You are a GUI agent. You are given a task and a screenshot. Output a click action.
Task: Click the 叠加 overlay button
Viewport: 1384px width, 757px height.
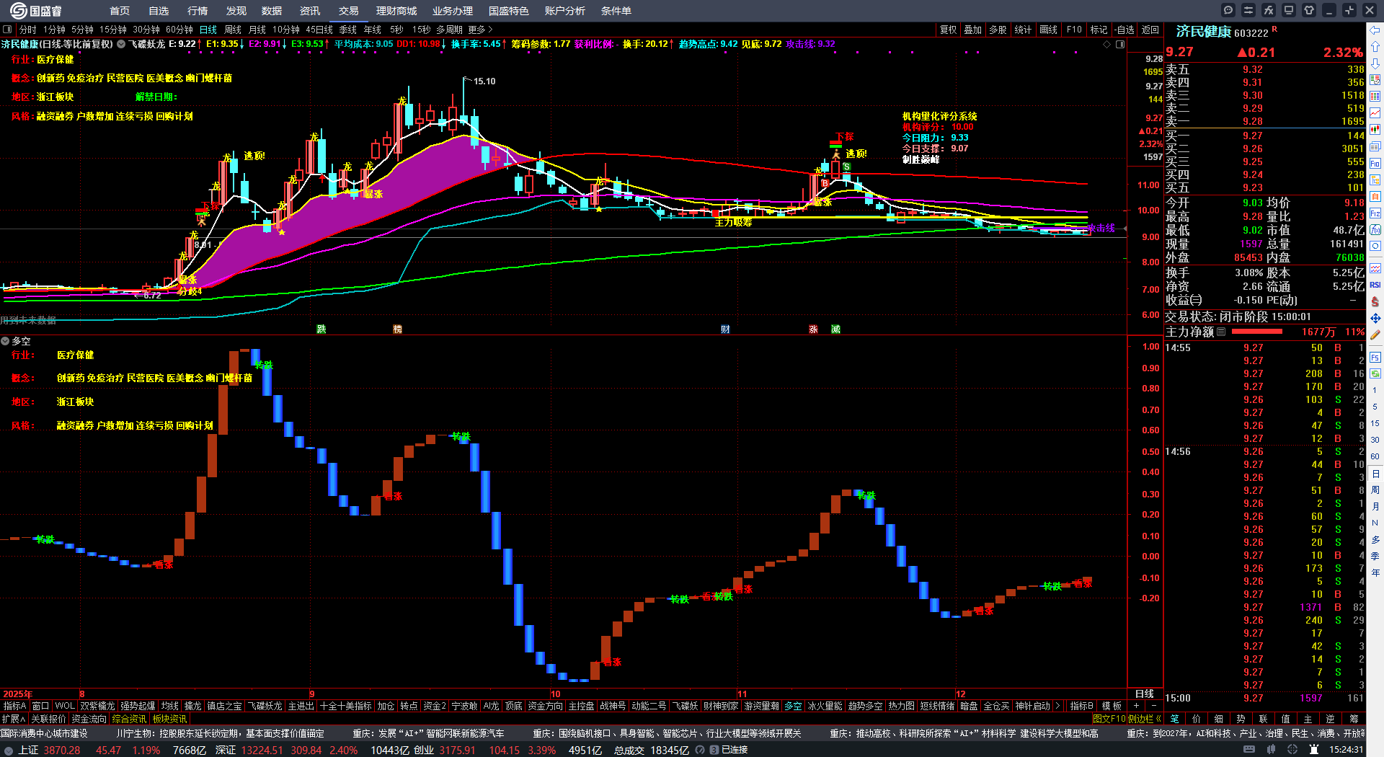click(x=973, y=30)
